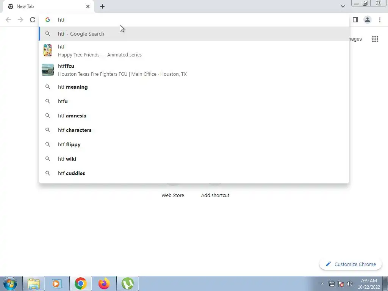Reload the page with the refresh icon
Image resolution: width=388 pixels, height=291 pixels.
coord(33,20)
